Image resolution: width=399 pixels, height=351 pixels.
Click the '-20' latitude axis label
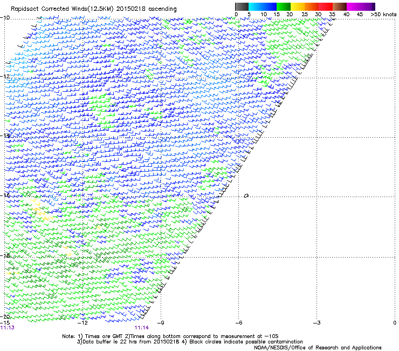coord(5,316)
